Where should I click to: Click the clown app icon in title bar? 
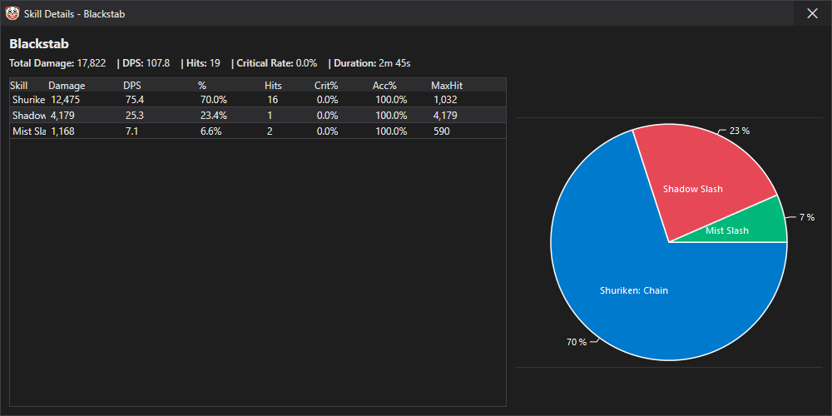[x=12, y=13]
